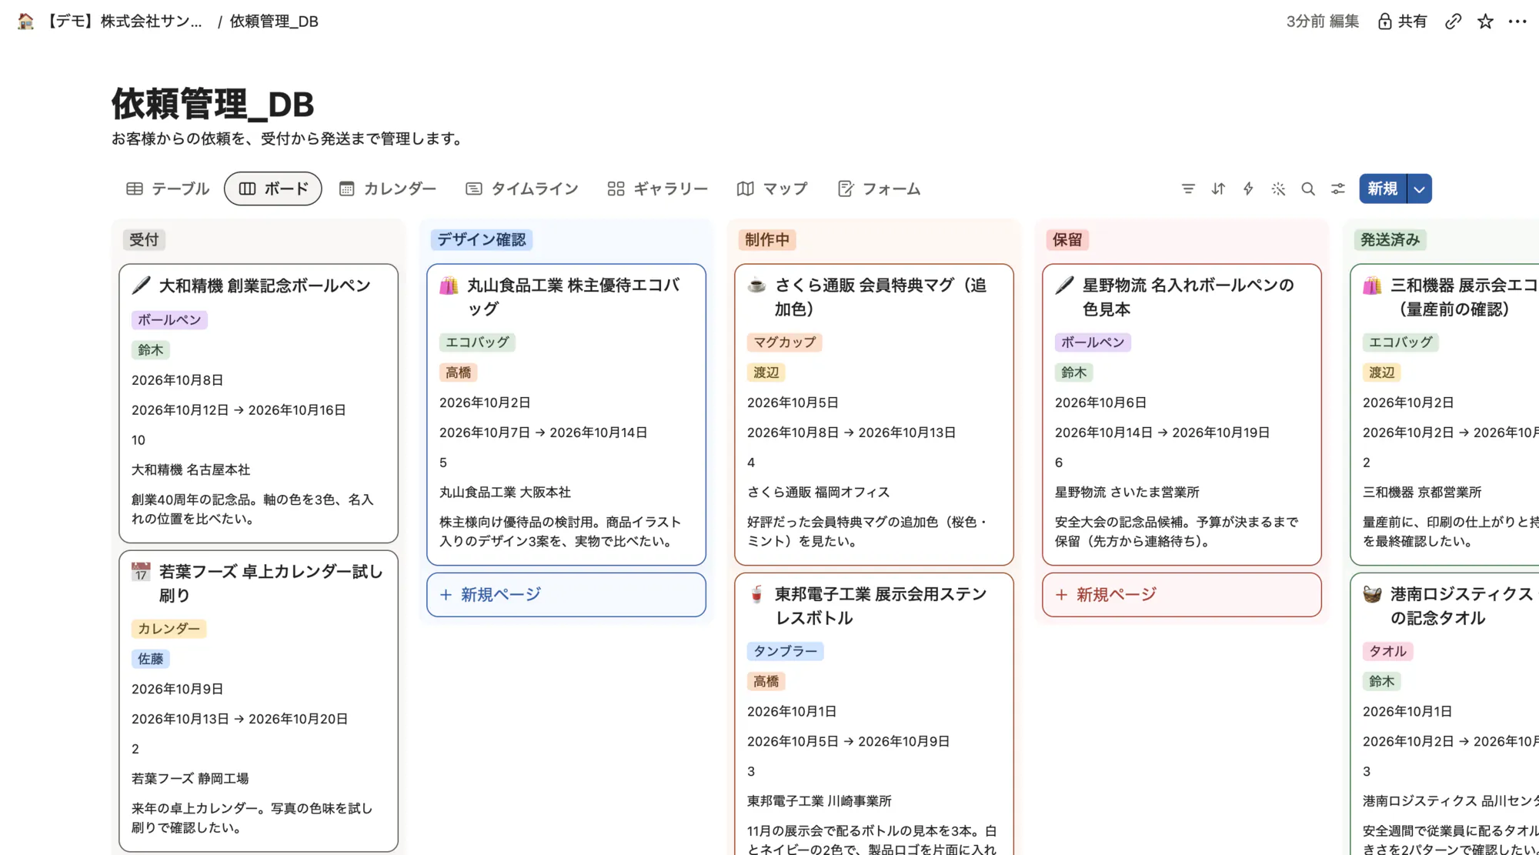Click the マグカップ tag on さくら通販 card
The image size is (1539, 855).
(x=785, y=342)
